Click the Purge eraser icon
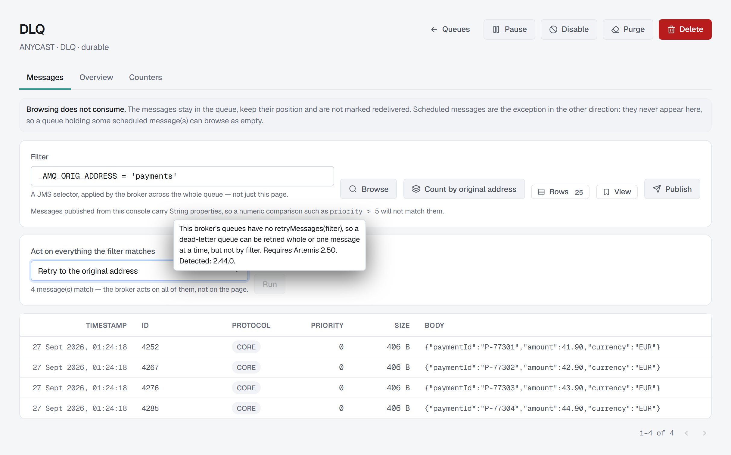The width and height of the screenshot is (731, 455). [x=615, y=29]
